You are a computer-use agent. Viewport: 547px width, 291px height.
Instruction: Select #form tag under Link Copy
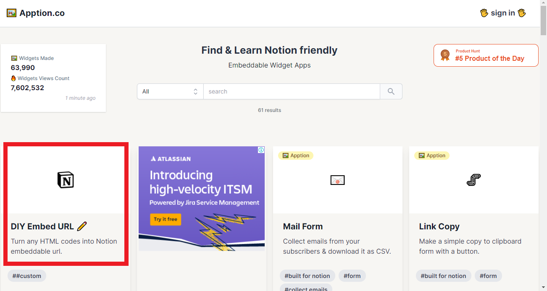(488, 276)
